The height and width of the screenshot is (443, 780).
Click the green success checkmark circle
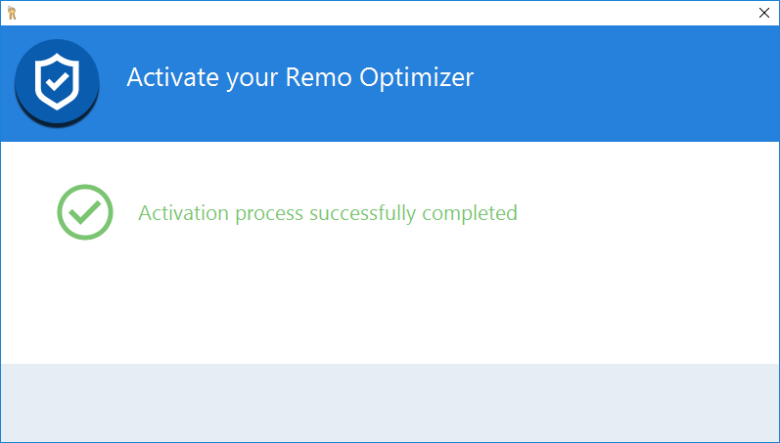(85, 212)
